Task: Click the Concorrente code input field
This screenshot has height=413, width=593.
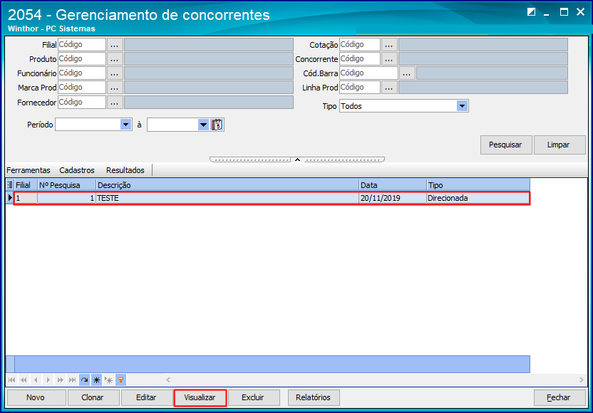Action: (360, 59)
